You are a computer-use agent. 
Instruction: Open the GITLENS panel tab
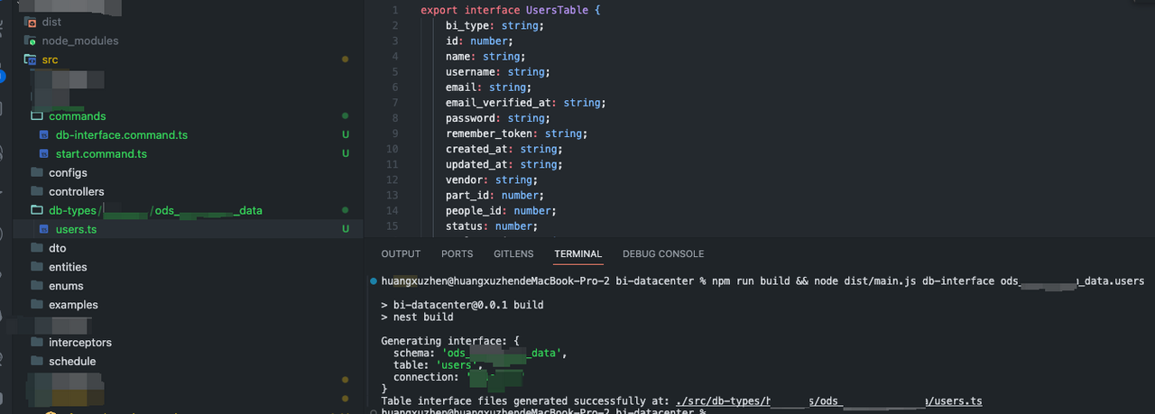click(x=513, y=254)
